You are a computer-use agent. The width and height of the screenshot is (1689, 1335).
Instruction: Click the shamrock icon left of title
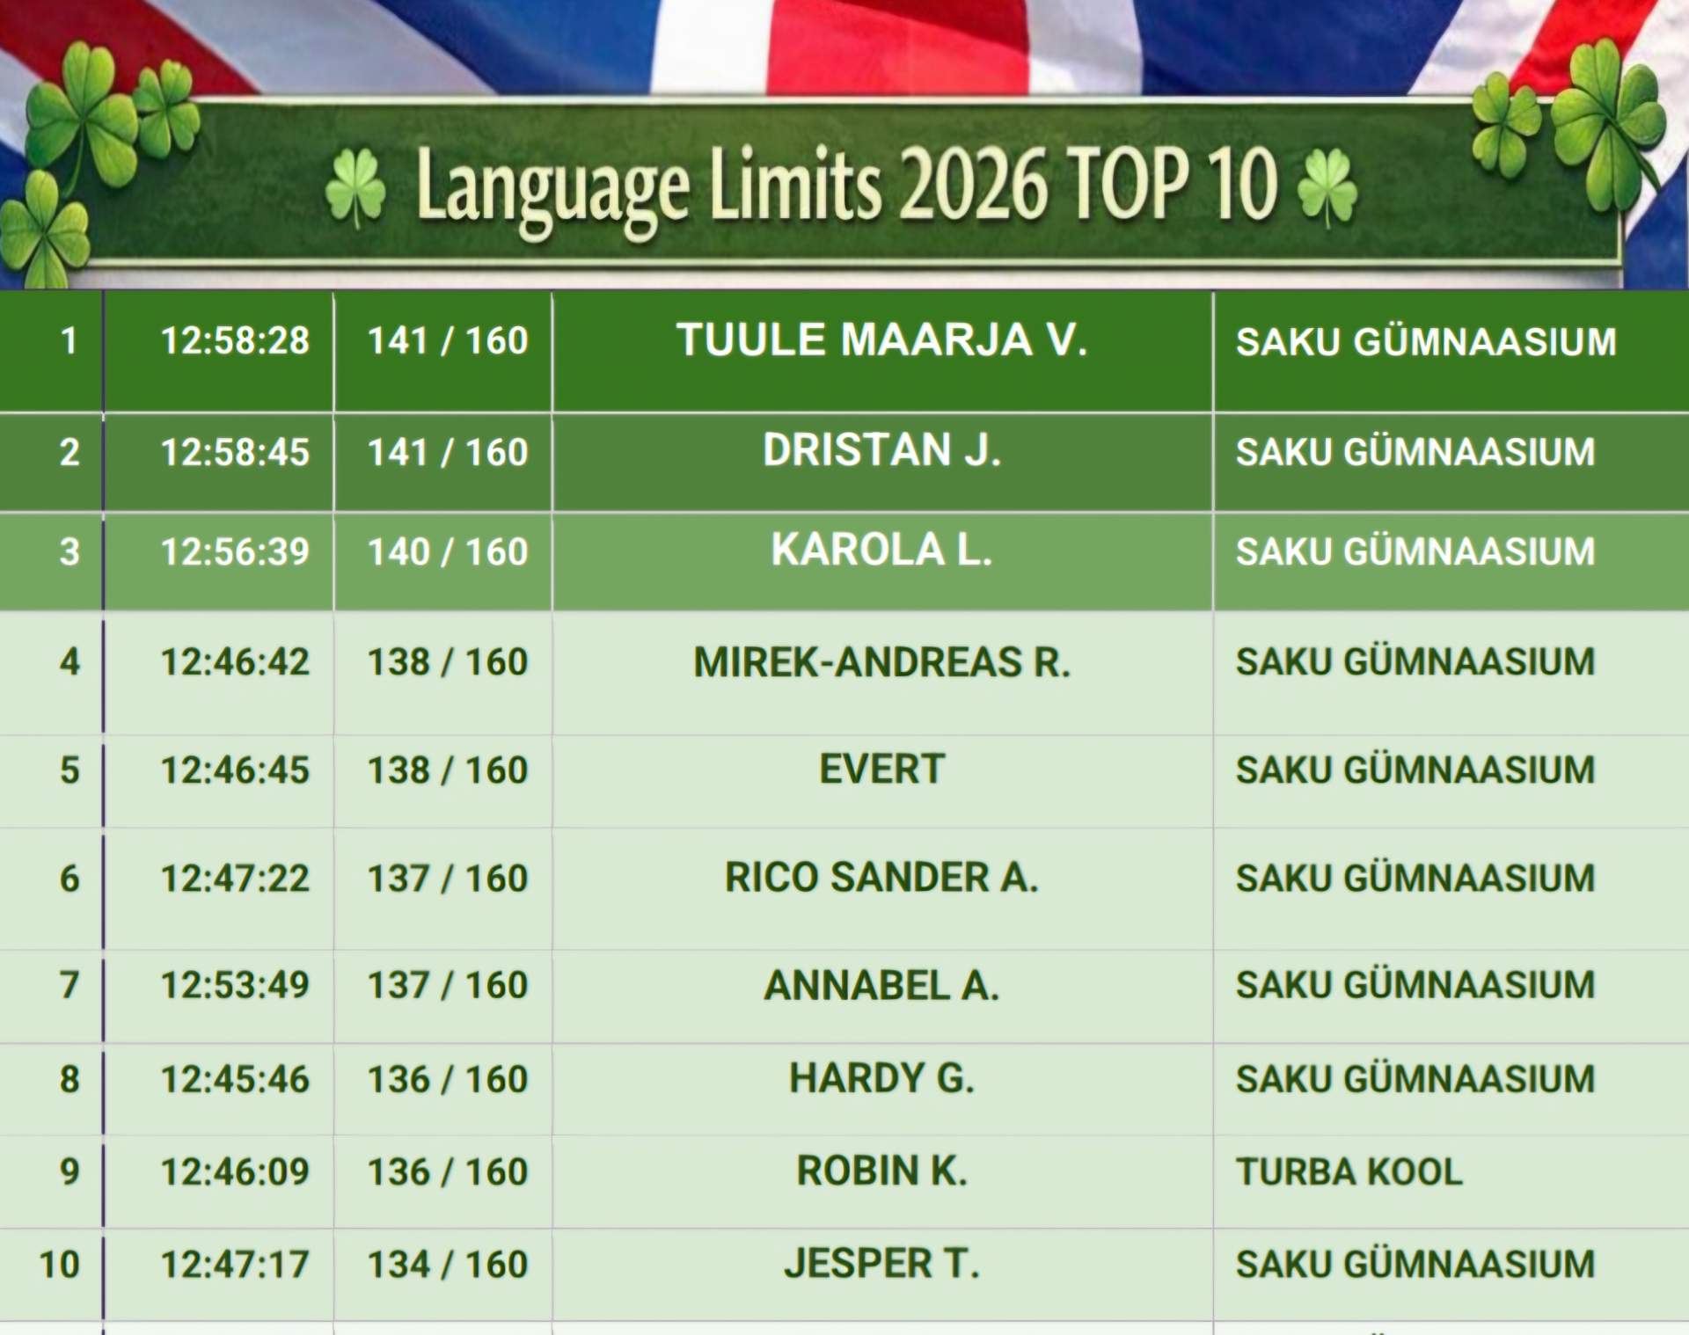(355, 187)
